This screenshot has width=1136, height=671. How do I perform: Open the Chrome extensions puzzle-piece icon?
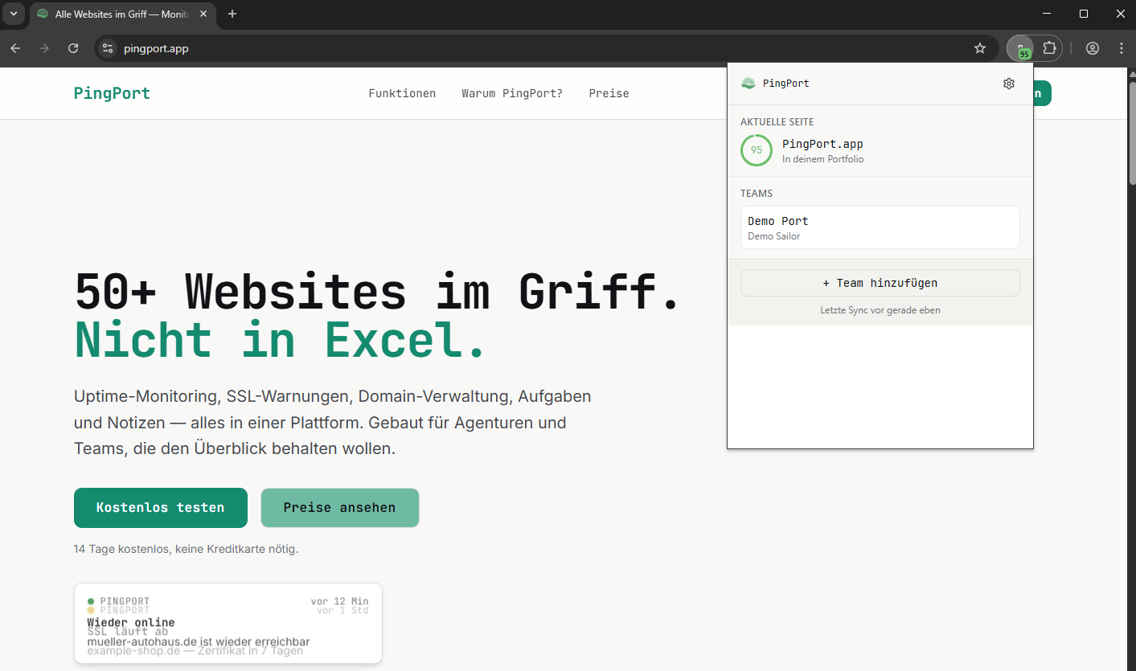point(1049,47)
